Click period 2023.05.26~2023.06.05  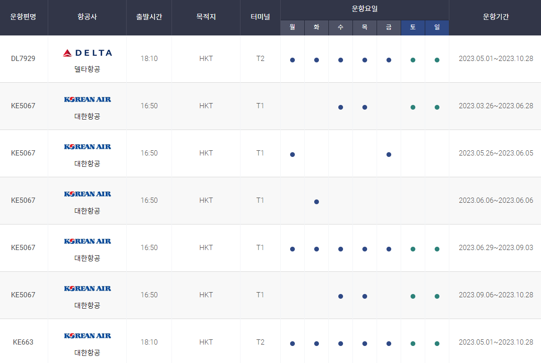pos(496,153)
